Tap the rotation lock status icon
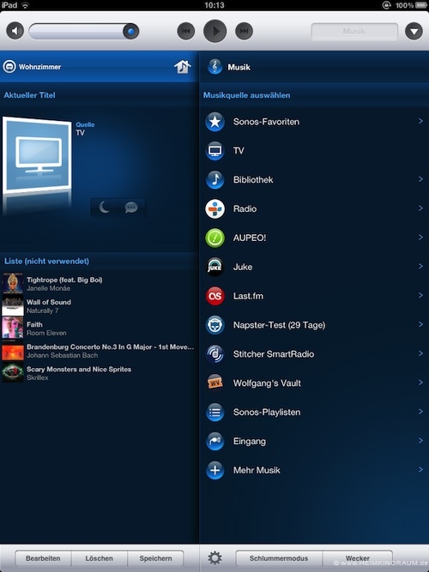 coord(387,5)
